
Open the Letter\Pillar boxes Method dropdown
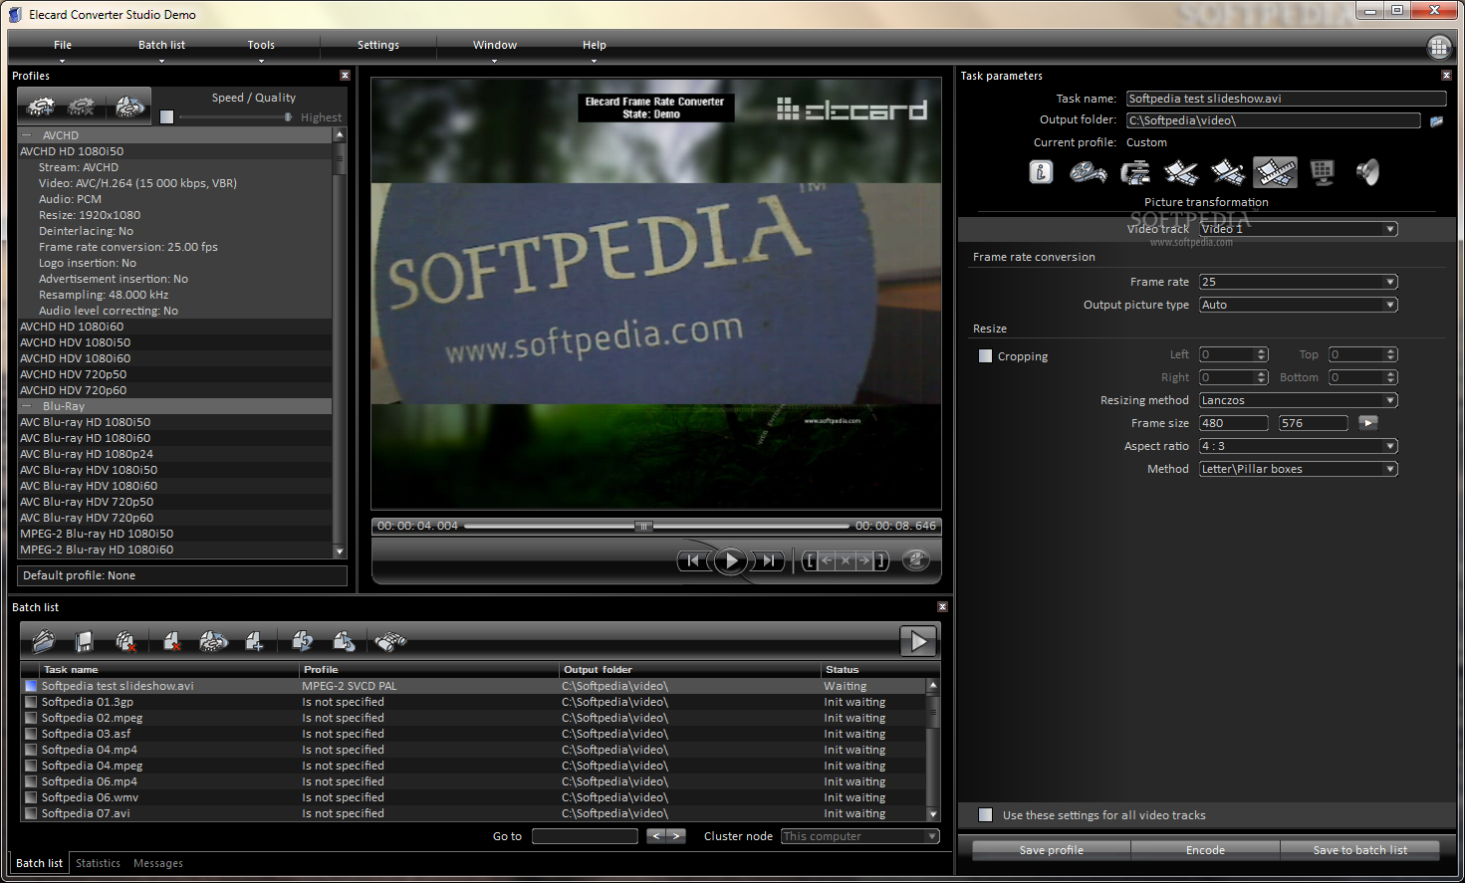[x=1298, y=469]
